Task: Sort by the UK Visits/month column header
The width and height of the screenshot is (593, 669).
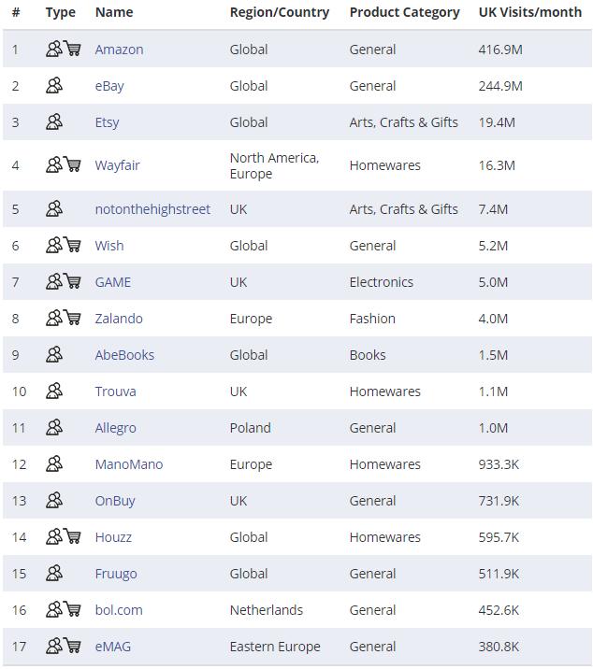Action: 529,12
